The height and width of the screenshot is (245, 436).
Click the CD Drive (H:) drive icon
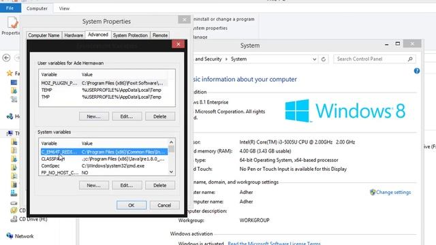pos(14,219)
